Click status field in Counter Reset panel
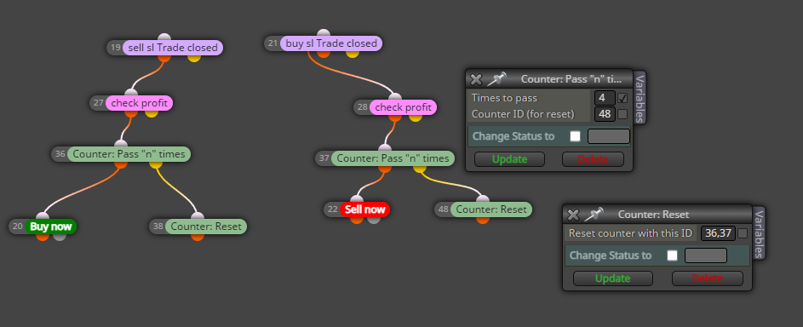This screenshot has height=327, width=803. coord(706,255)
